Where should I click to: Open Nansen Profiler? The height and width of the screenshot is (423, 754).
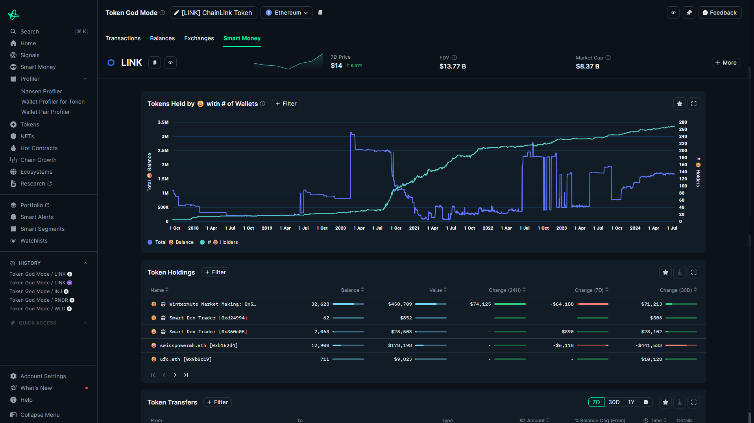(x=41, y=91)
